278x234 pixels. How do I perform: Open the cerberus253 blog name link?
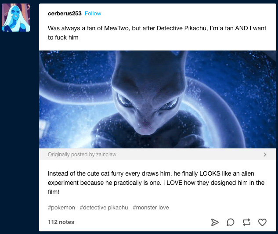pyautogui.click(x=65, y=14)
